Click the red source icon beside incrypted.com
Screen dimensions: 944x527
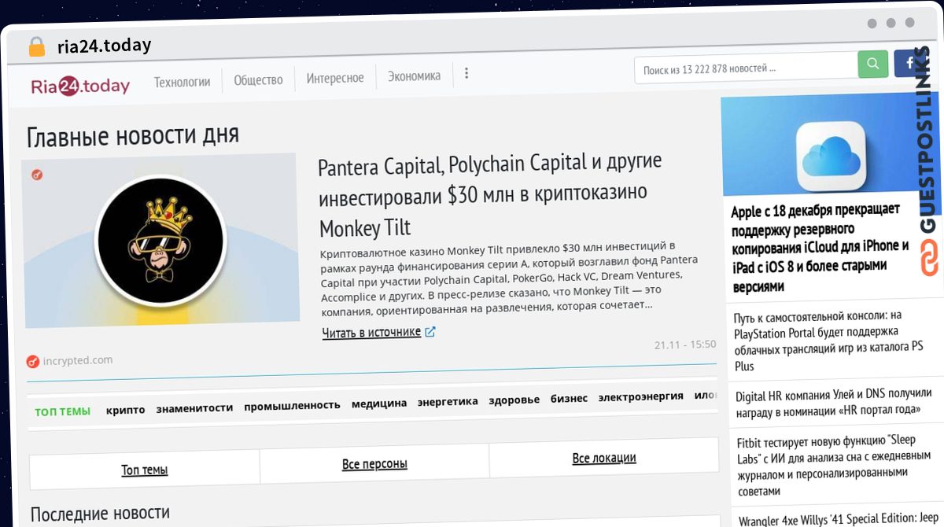(x=32, y=362)
